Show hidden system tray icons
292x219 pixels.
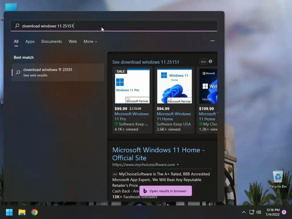(x=244, y=212)
